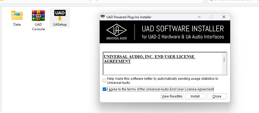Image resolution: width=259 pixels, height=113 pixels.
Task: Select the UAD Console RAR archive icon
Action: [38, 15]
